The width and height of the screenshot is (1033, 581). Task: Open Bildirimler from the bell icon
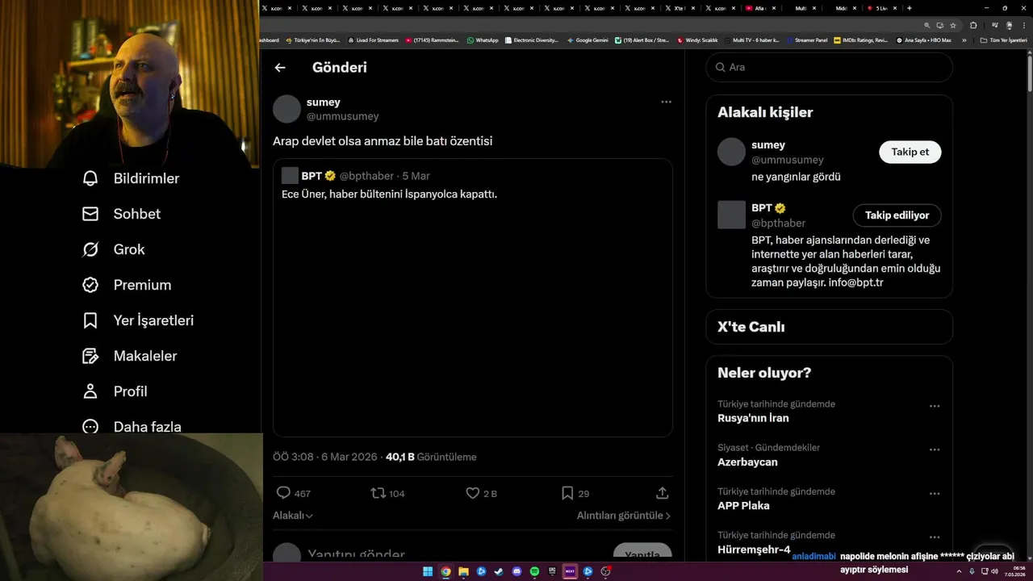click(90, 178)
